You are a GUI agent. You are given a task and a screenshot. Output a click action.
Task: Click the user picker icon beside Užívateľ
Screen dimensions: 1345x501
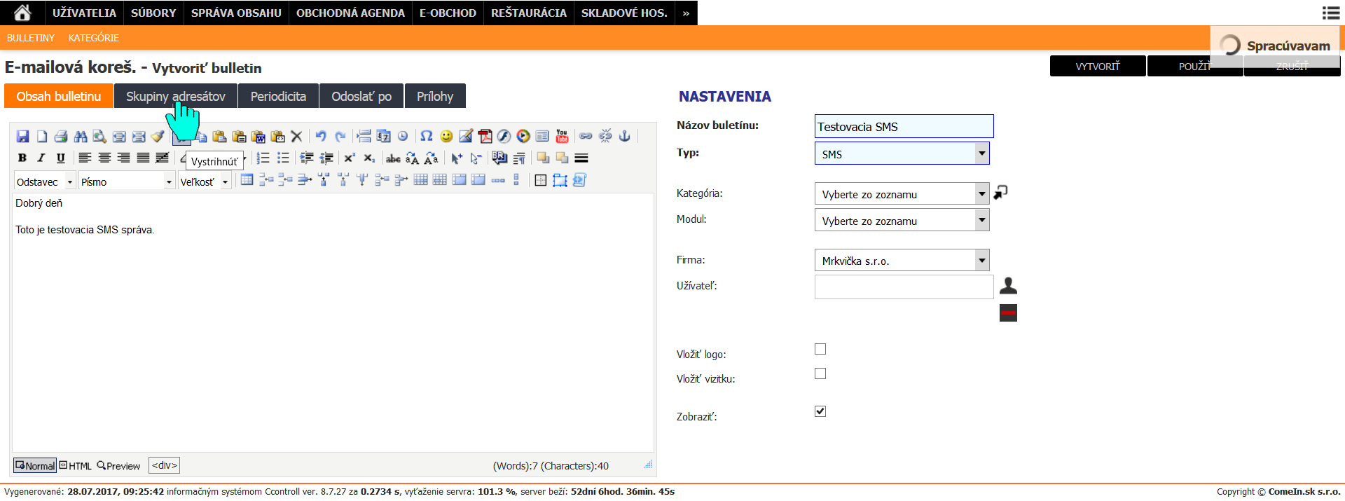coord(1008,285)
